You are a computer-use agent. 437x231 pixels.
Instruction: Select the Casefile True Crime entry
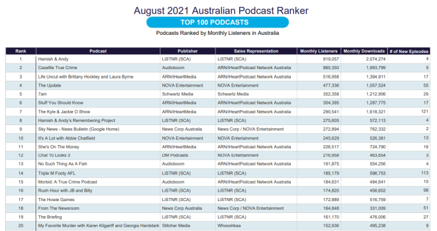pyautogui.click(x=57, y=67)
